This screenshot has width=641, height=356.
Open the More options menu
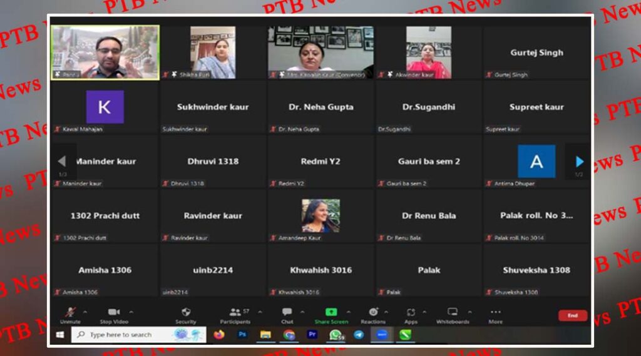(496, 315)
